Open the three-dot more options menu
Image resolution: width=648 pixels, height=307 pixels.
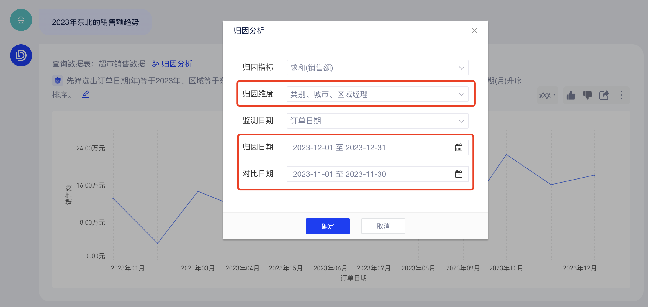tap(621, 95)
